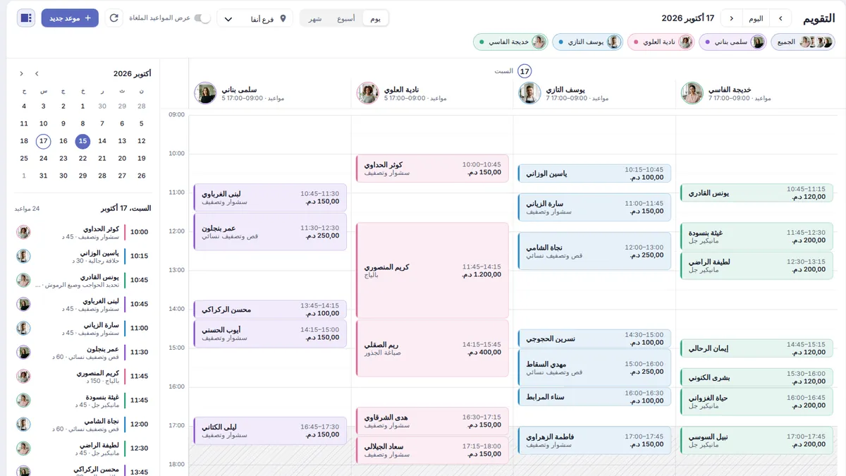Select ياسين الوزاني 10:15 row in agenda list
Image resolution: width=846 pixels, height=476 pixels.
[83, 256]
